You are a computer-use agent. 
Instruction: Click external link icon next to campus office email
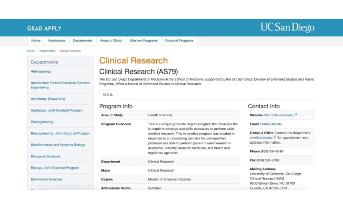(275, 137)
